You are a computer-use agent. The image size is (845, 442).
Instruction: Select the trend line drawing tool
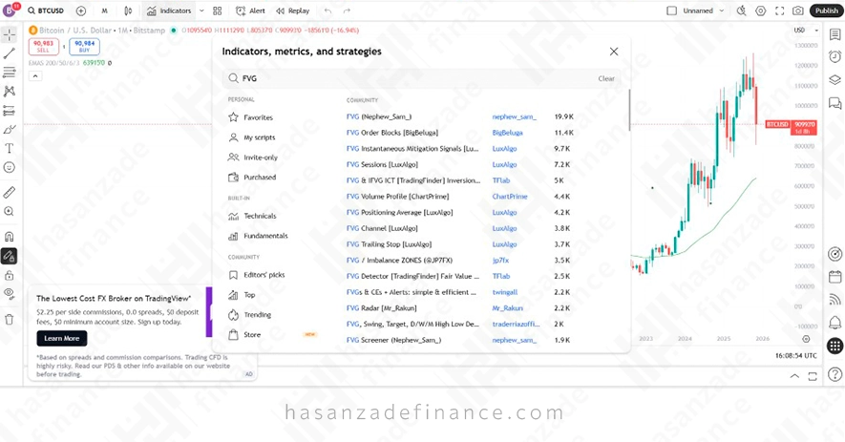coord(10,53)
